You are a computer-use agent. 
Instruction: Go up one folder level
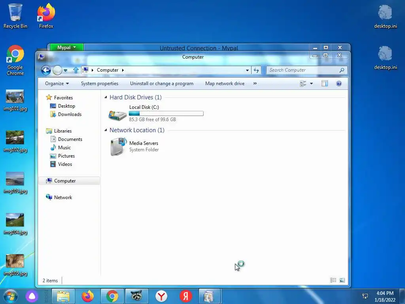point(76,70)
